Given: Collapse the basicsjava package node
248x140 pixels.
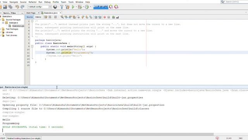Looking at the screenshot, I should [x=3, y=23].
